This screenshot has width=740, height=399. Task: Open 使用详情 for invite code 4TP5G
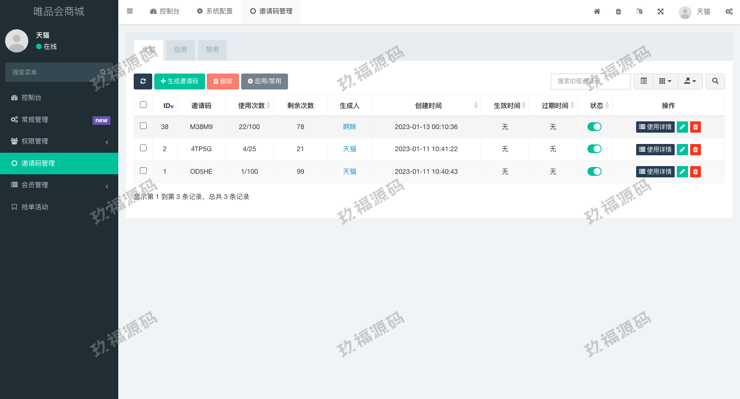coord(655,150)
